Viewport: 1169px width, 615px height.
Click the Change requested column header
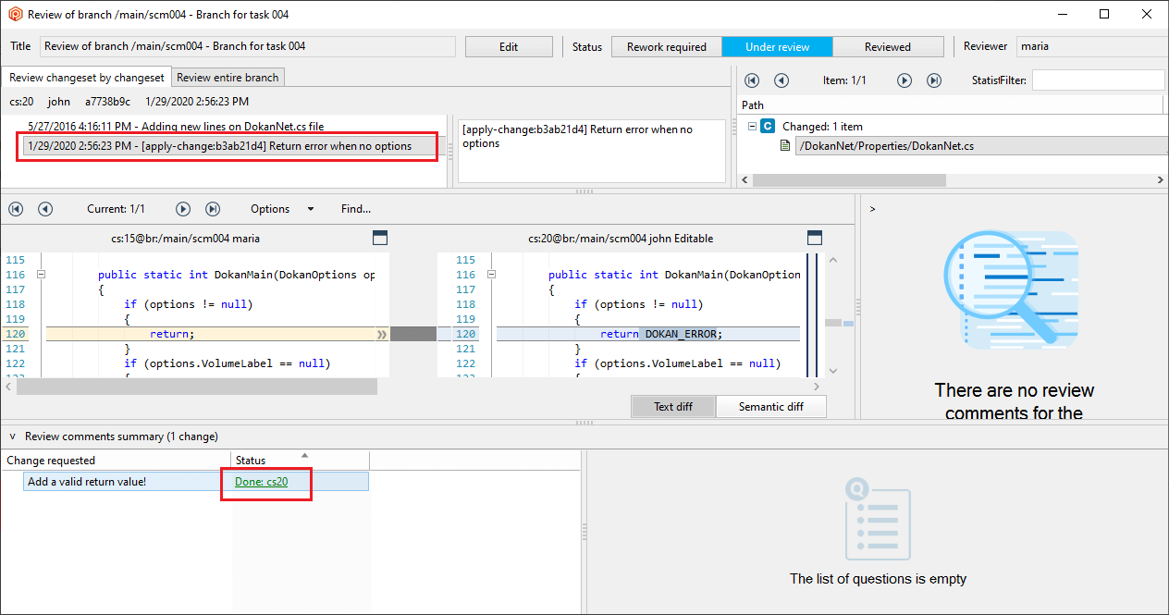[116, 460]
